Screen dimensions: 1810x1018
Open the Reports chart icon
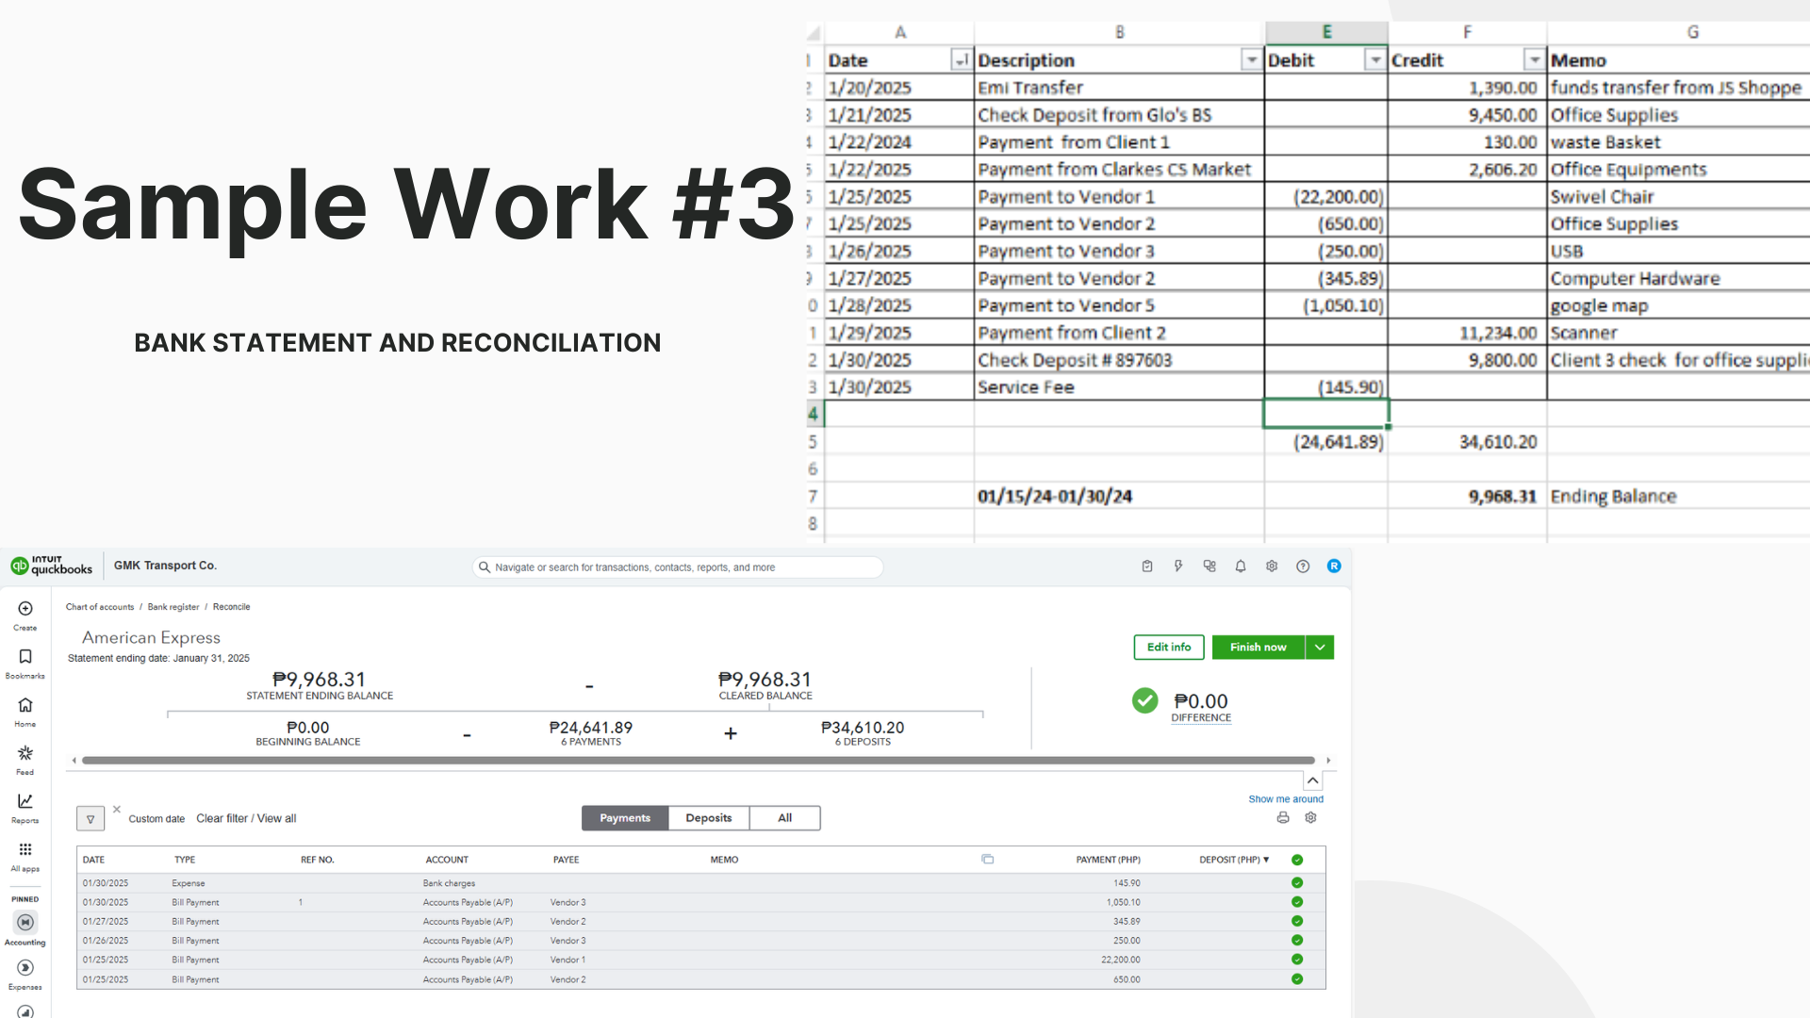click(x=25, y=801)
